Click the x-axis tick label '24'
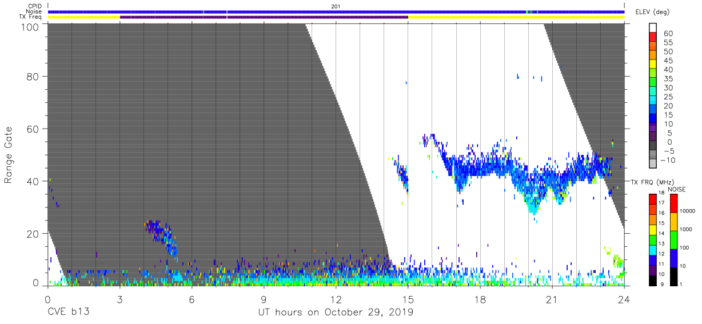 [624, 299]
